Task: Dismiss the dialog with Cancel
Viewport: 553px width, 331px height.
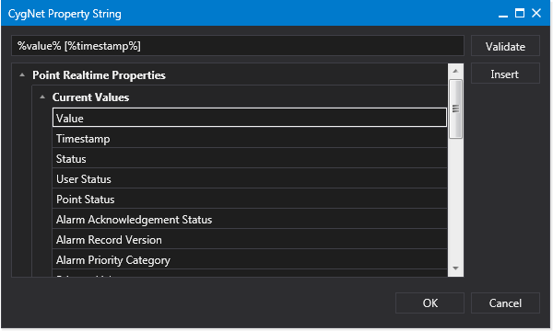Action: [x=505, y=302]
